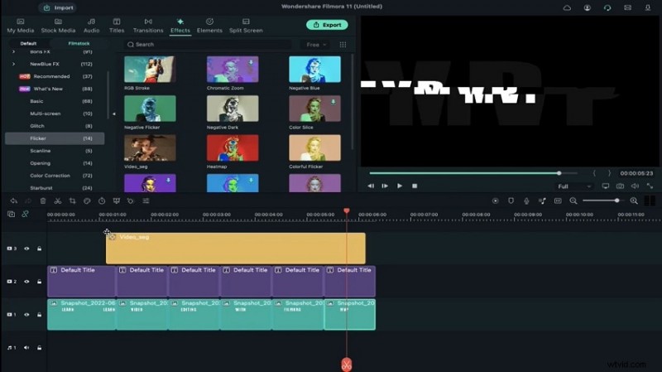The width and height of the screenshot is (662, 372).
Task: Click the snapshot camera icon in preview
Action: (620, 186)
